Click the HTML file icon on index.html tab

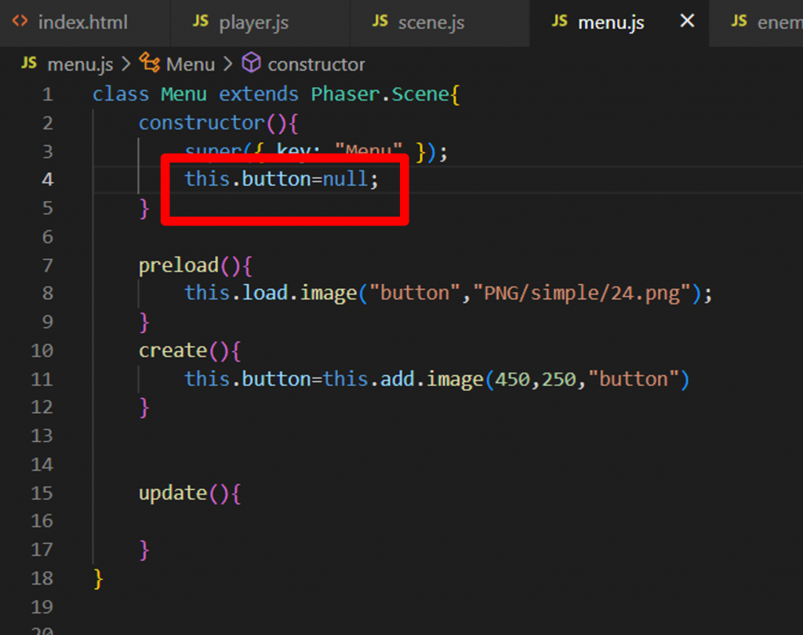pos(20,21)
